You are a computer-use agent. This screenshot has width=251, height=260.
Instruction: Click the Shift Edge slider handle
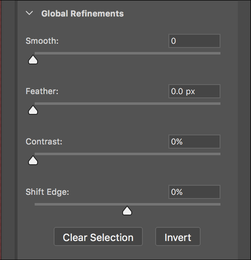[127, 210]
